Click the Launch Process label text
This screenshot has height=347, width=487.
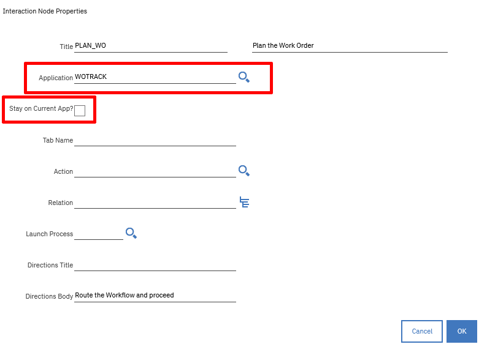tap(50, 234)
